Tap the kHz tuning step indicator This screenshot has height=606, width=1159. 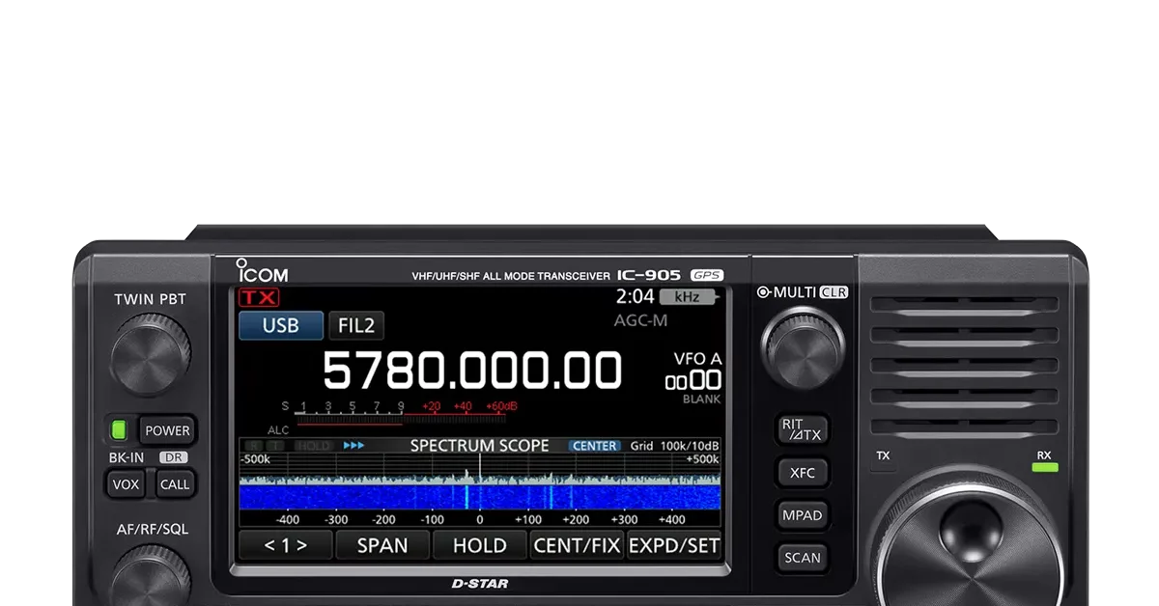point(687,297)
